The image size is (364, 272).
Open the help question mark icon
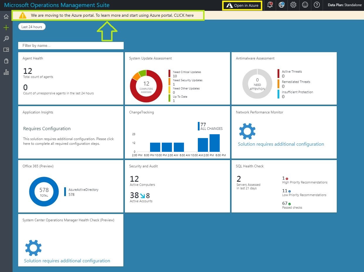(317, 5)
